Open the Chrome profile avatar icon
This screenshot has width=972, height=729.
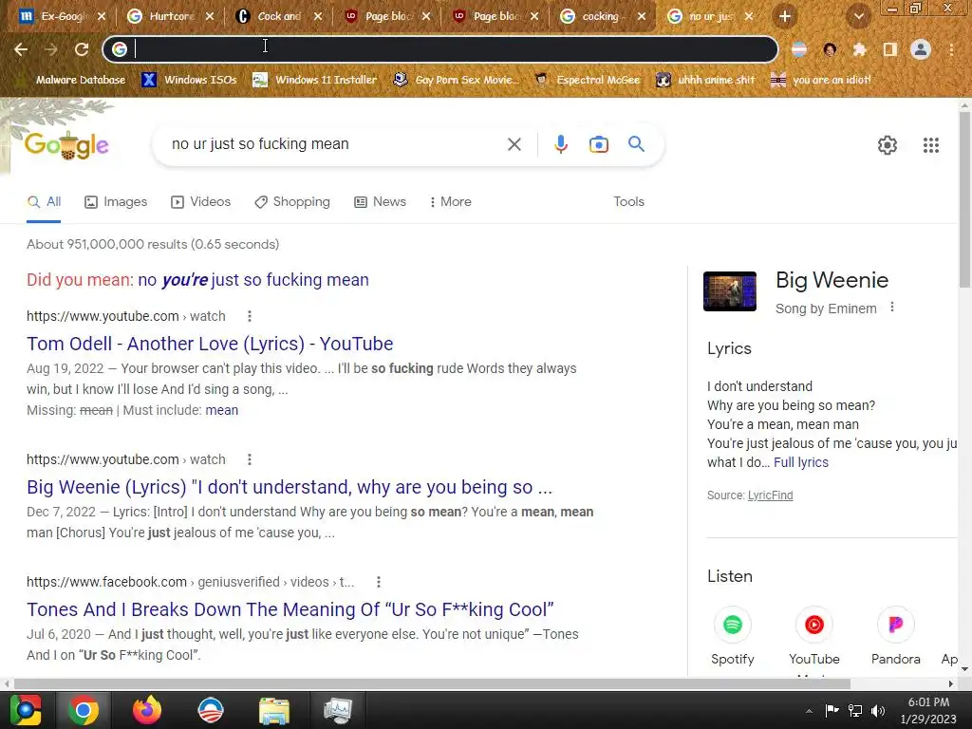921,49
